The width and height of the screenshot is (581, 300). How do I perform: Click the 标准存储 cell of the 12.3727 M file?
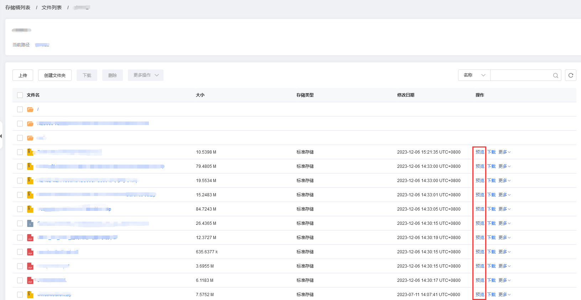click(x=305, y=238)
